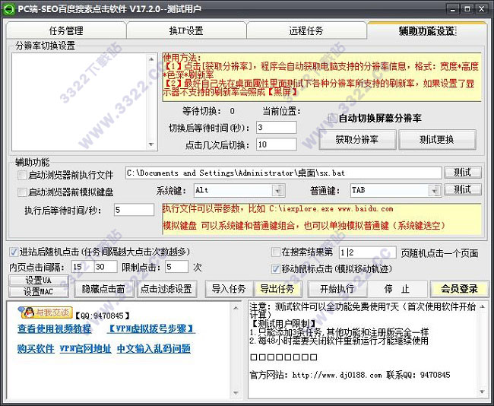Click the 导入任务 button
The width and height of the screenshot is (494, 406).
[x=229, y=289]
